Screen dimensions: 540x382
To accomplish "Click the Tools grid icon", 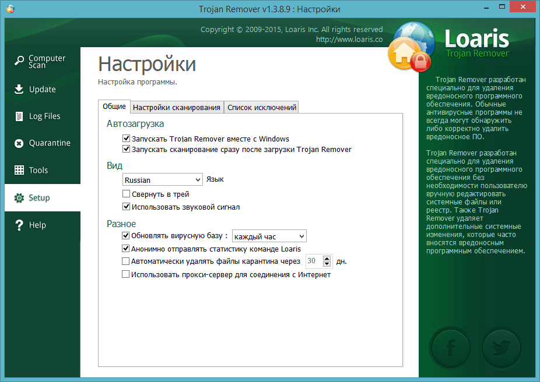I will click(x=19, y=170).
